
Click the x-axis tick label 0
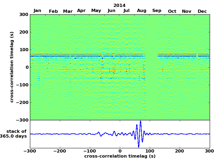click(x=120, y=151)
